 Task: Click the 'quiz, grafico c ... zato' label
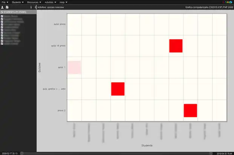point(54,89)
